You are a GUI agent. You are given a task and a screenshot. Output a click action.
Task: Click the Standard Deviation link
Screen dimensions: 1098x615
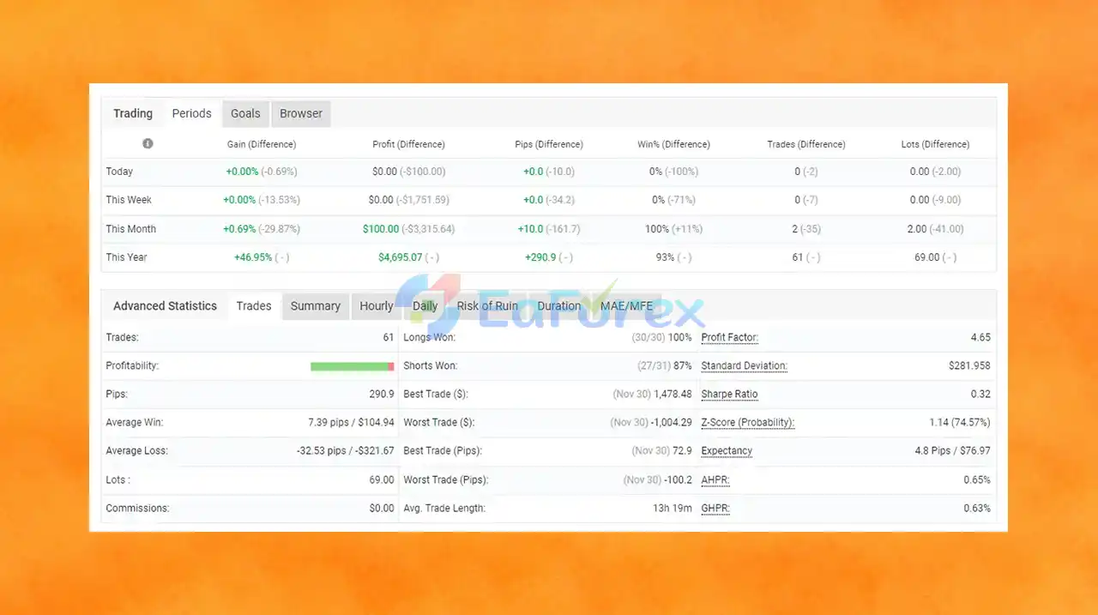pyautogui.click(x=745, y=365)
